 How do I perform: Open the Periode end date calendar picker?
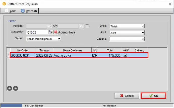[x=81, y=26]
